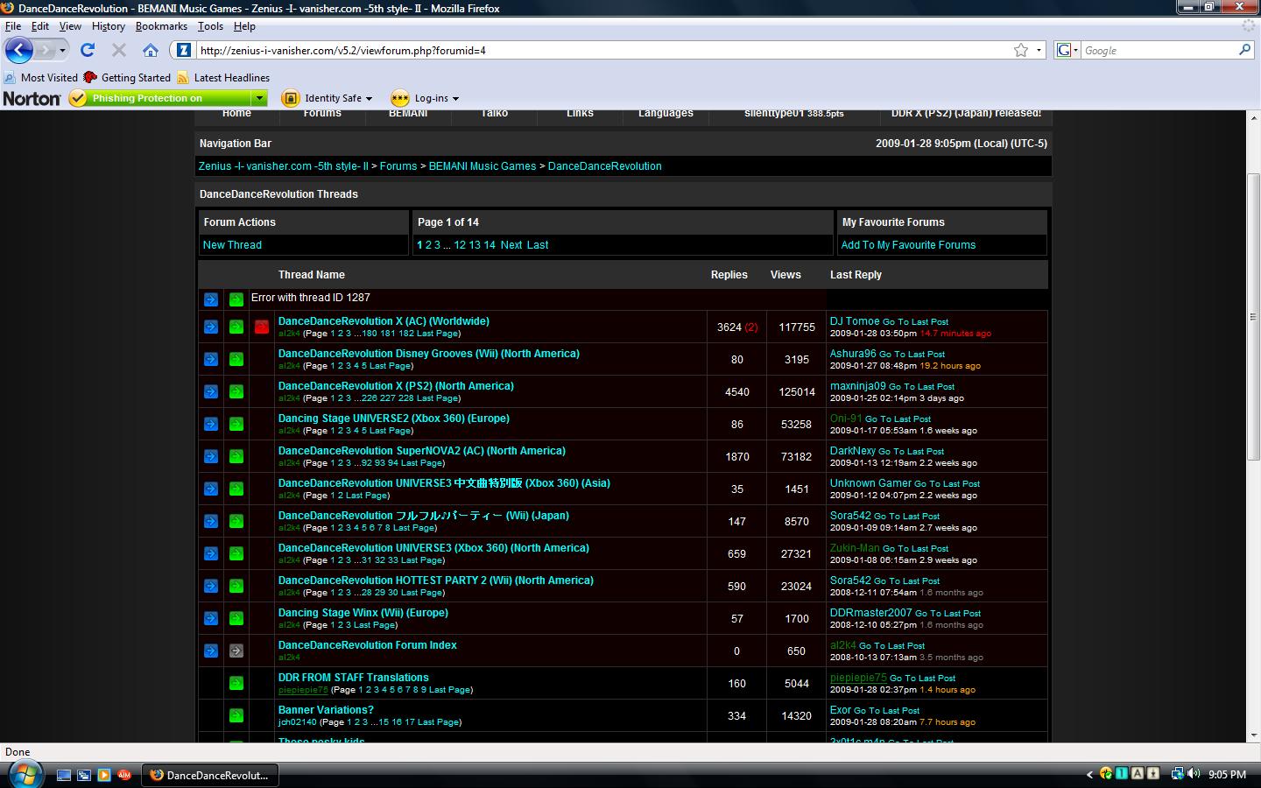Click blue arrow icon for SuperNOVA2 (AC) thread
Screen dimensions: 1261x788
(x=211, y=456)
